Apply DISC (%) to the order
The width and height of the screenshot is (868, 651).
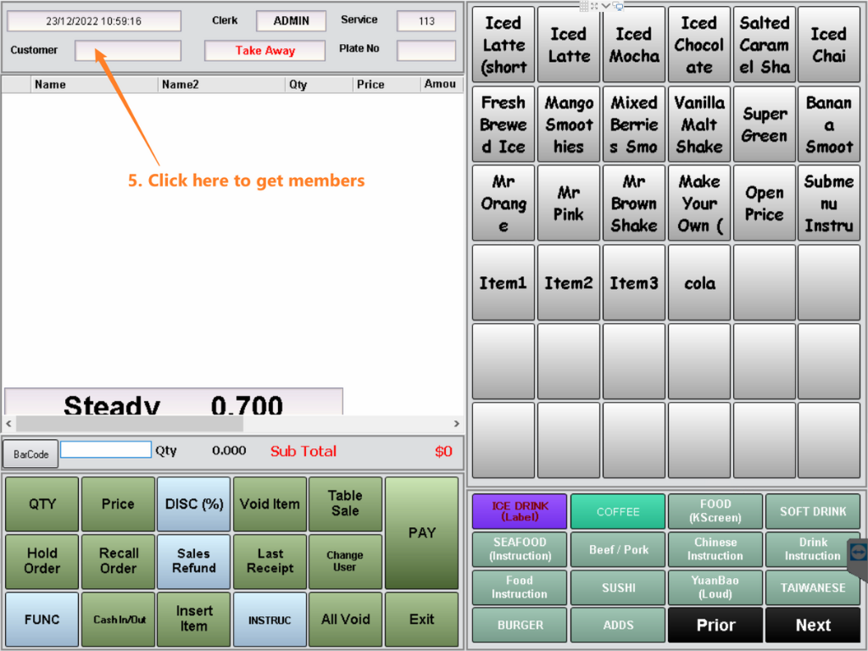coord(193,504)
